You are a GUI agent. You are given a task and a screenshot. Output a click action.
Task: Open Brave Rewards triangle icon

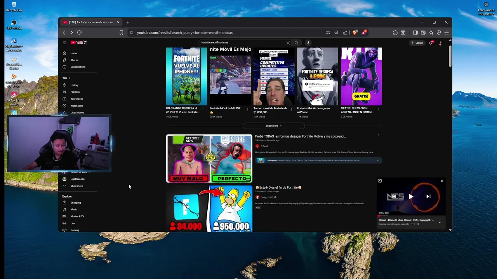(363, 33)
